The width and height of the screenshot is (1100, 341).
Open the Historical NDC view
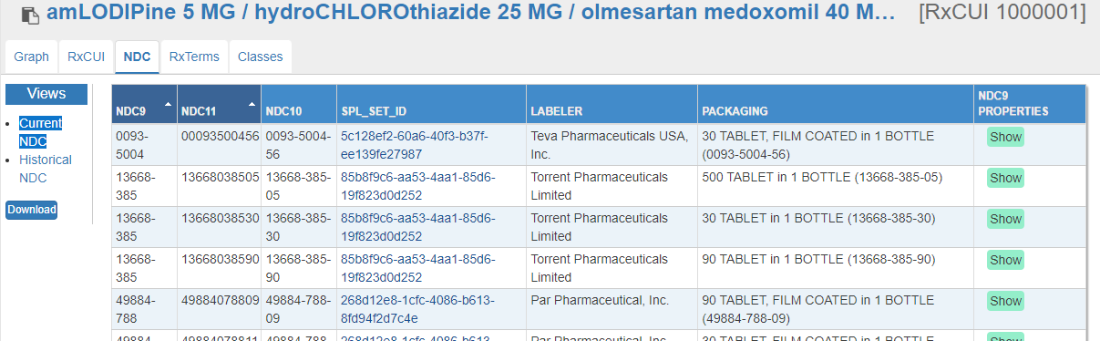coord(46,169)
